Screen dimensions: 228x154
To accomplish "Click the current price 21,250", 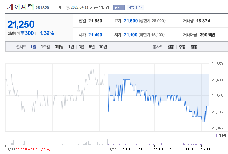I will point(21,24).
